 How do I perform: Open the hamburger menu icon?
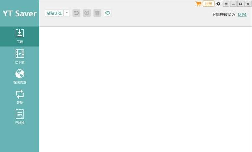pyautogui.click(x=226, y=4)
